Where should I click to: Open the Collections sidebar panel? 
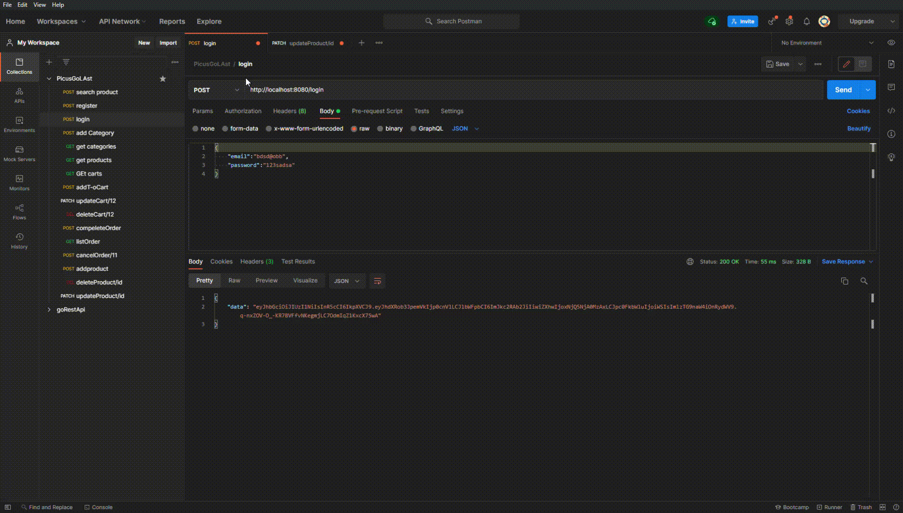[x=19, y=67]
